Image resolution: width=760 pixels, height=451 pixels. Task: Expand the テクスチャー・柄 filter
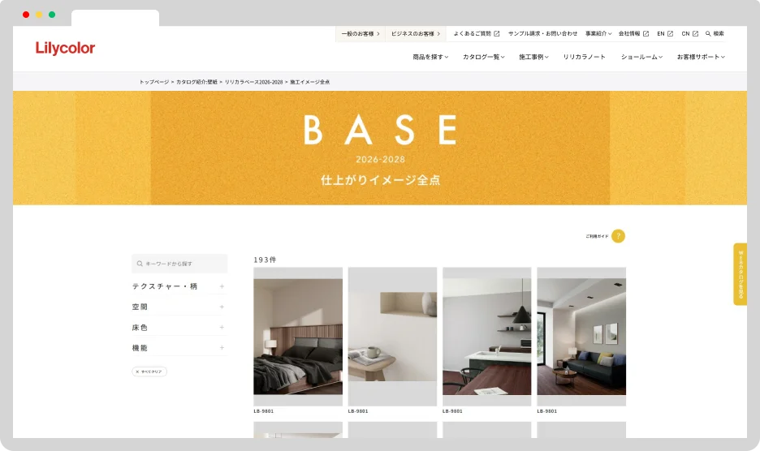[179, 286]
